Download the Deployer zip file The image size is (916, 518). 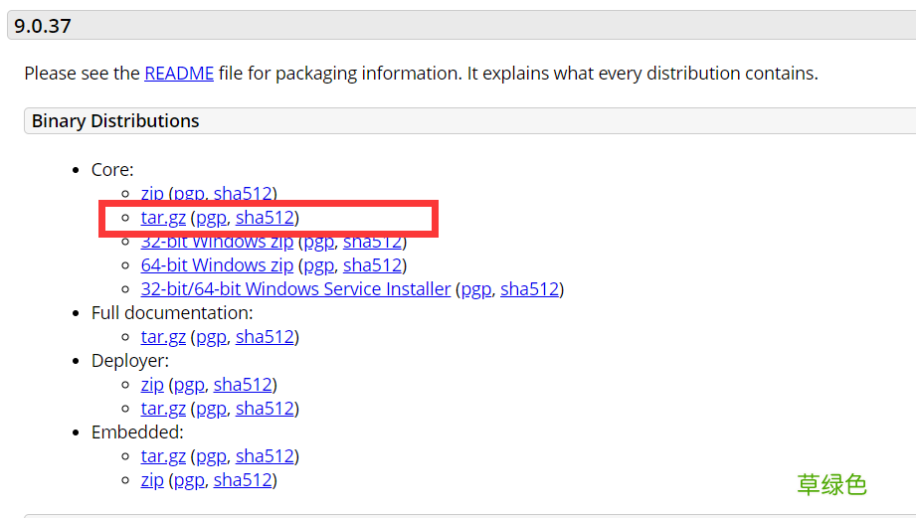point(152,385)
